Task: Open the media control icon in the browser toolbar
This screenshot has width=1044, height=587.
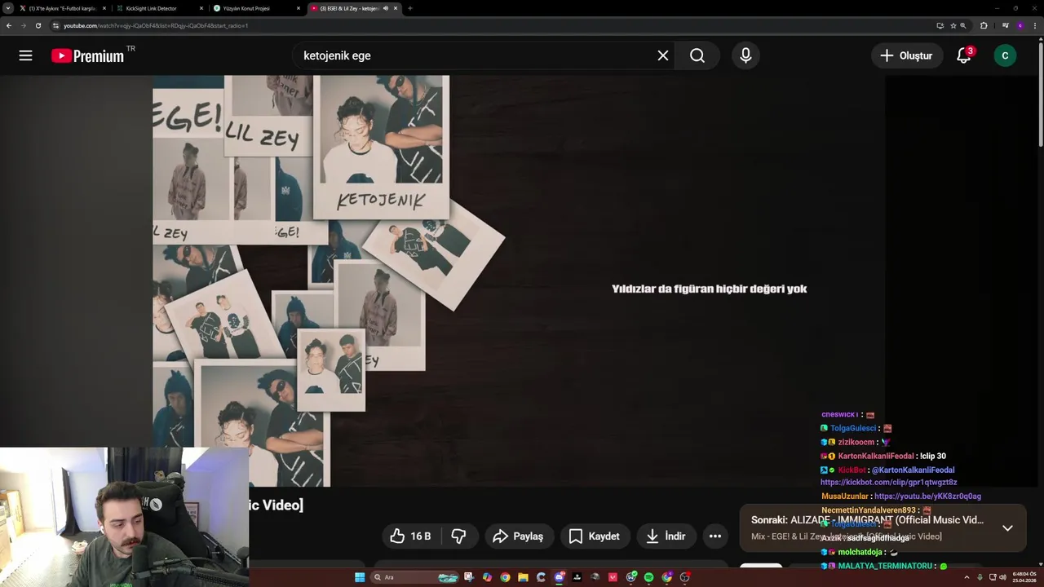Action: pos(1006,25)
